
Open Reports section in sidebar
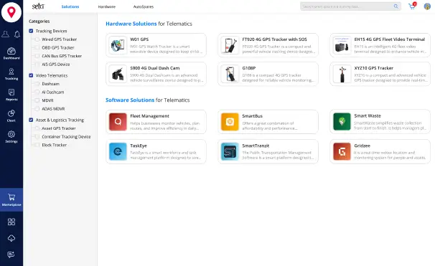[11, 95]
